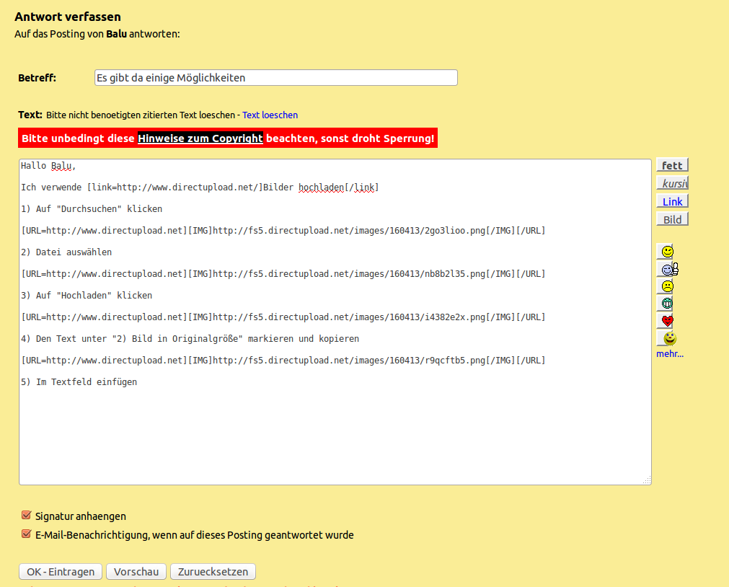
Task: Focus the Betreff subject input field
Action: (x=275, y=78)
